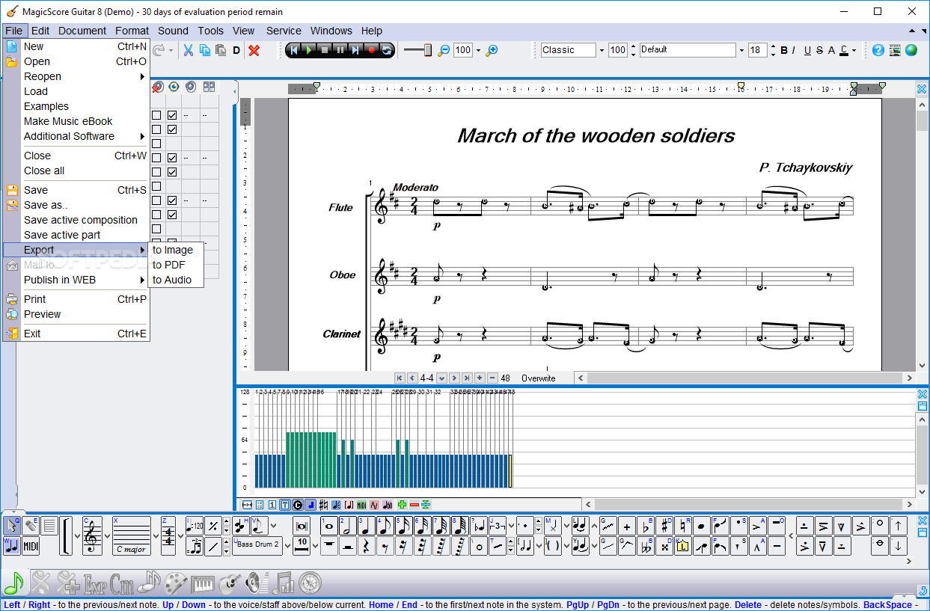Screen dimensions: 930x611
Task: Open the green note tab icon
Action: pos(13,582)
